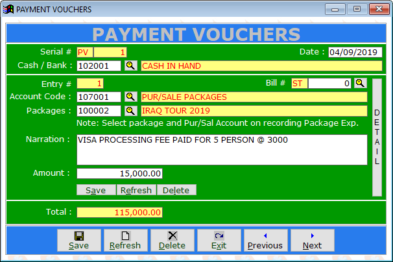Click the 'Narration :' label
This screenshot has height=262, width=393.
(48, 139)
